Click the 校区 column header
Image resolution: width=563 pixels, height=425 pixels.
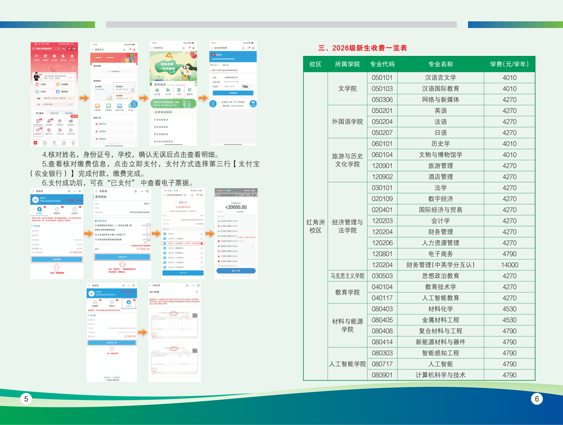[x=315, y=64]
